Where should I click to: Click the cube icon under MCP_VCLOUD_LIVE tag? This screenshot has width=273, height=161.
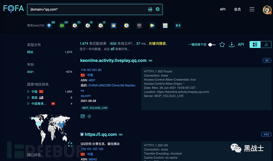pos(89,116)
